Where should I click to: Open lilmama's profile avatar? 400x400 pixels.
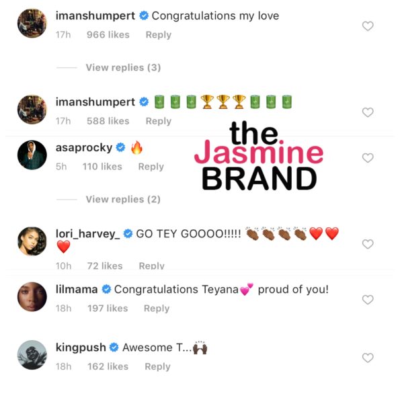[32, 296]
